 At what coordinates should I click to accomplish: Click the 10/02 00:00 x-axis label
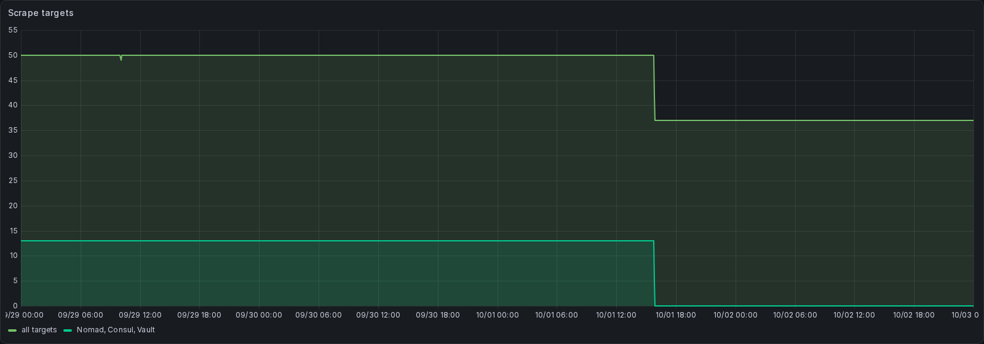[736, 315]
